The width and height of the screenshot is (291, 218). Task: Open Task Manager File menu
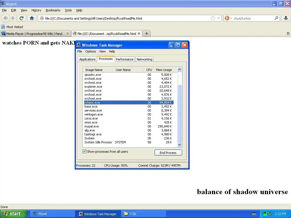[80, 51]
